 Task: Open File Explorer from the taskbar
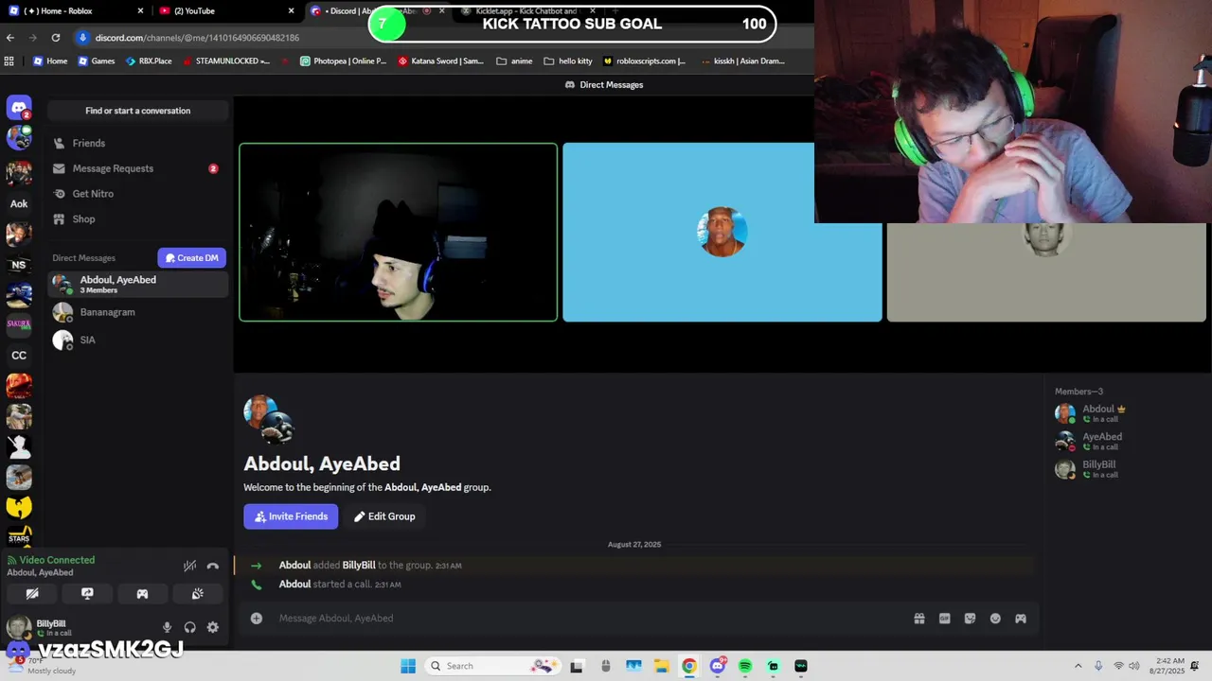pyautogui.click(x=661, y=666)
